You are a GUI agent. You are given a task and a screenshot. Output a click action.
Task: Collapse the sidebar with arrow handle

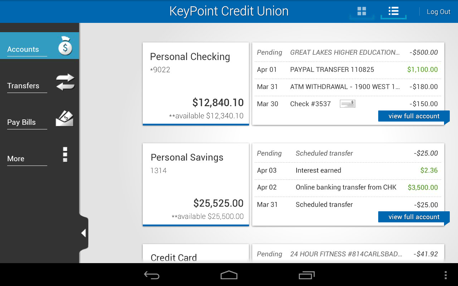[x=83, y=233]
